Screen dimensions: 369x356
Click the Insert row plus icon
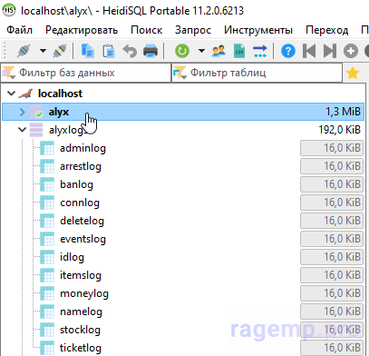[351, 51]
